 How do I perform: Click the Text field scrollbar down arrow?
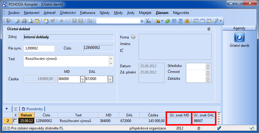111,64
